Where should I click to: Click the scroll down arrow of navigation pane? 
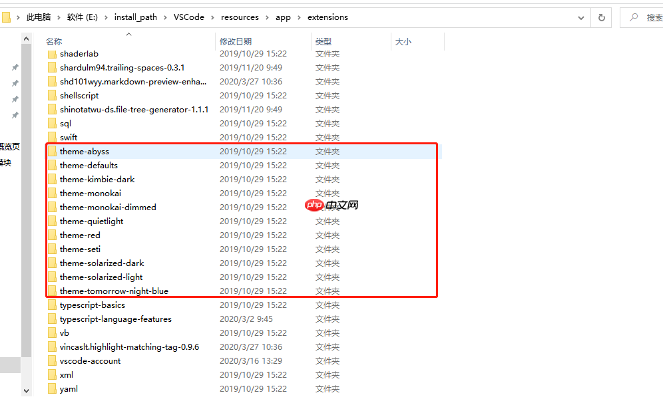pos(26,391)
